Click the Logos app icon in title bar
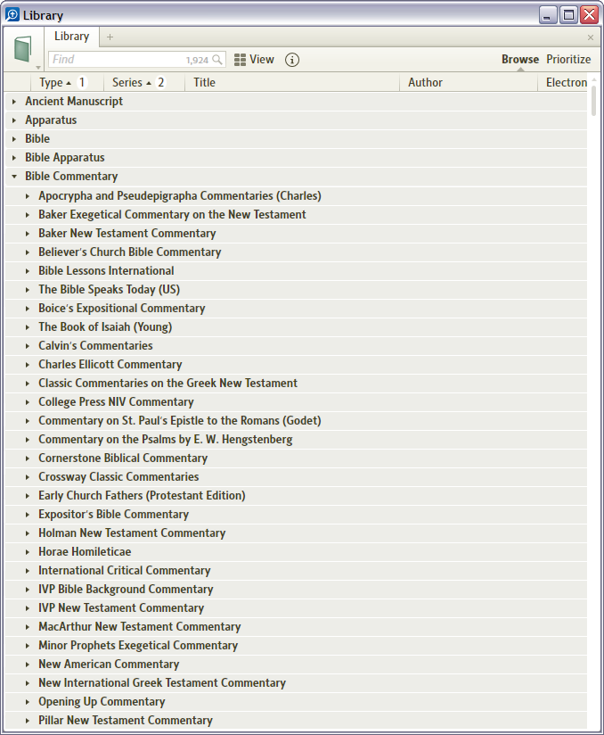The width and height of the screenshot is (604, 735). tap(12, 15)
